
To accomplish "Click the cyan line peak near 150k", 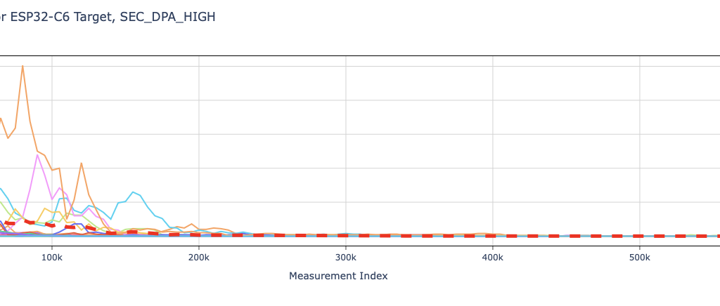I will [x=133, y=192].
